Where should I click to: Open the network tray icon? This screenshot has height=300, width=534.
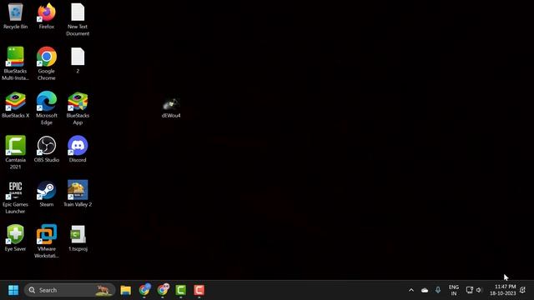pyautogui.click(x=469, y=290)
